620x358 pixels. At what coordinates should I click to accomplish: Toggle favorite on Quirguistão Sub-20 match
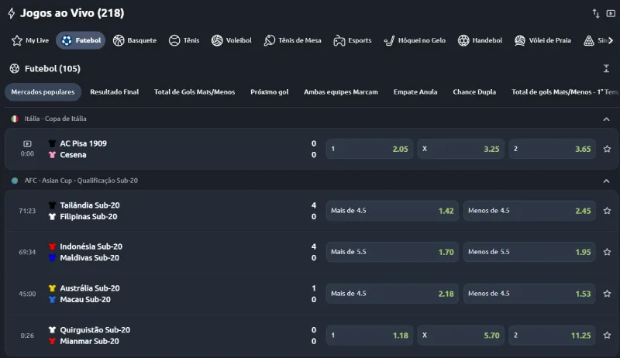click(607, 336)
